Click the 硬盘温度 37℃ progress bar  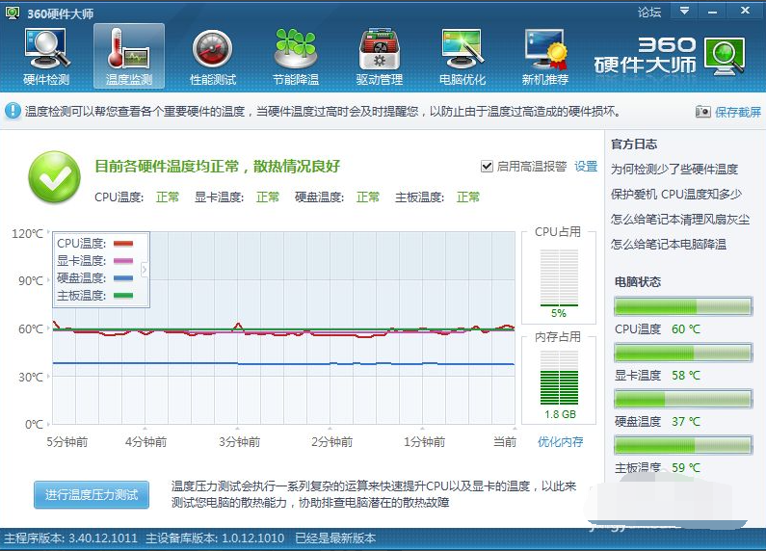point(683,399)
